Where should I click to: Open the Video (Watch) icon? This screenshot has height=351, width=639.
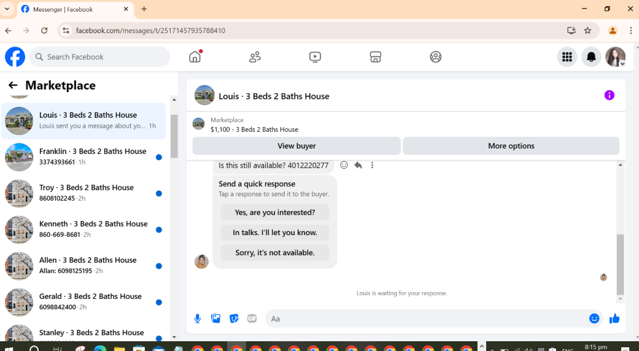pyautogui.click(x=315, y=57)
